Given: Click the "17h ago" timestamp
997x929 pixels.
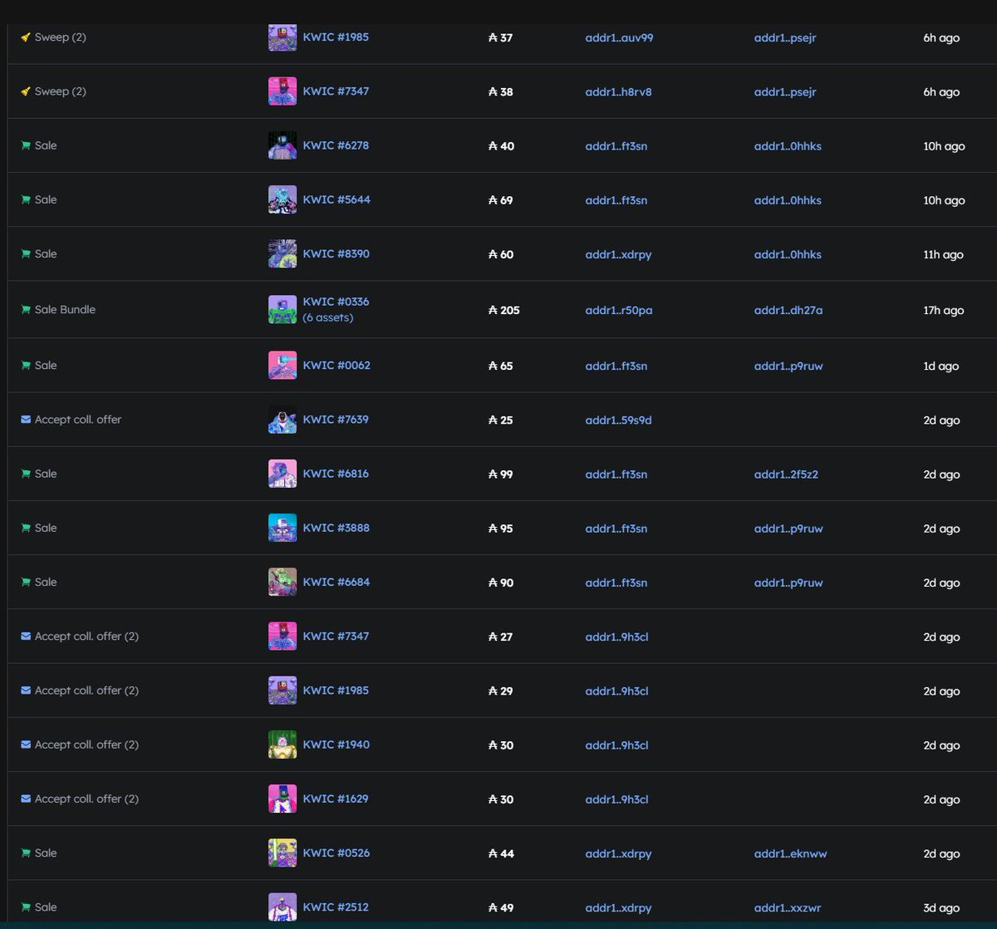Looking at the screenshot, I should pos(944,311).
